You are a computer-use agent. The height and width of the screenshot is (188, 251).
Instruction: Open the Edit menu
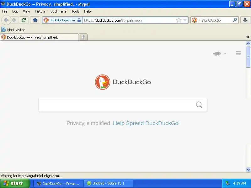(x=15, y=11)
